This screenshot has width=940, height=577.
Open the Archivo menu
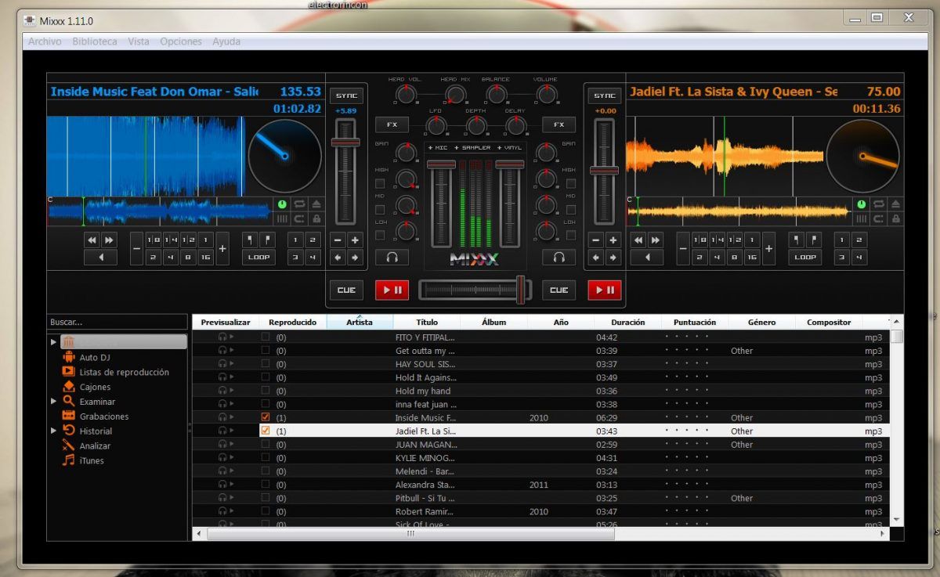[45, 41]
